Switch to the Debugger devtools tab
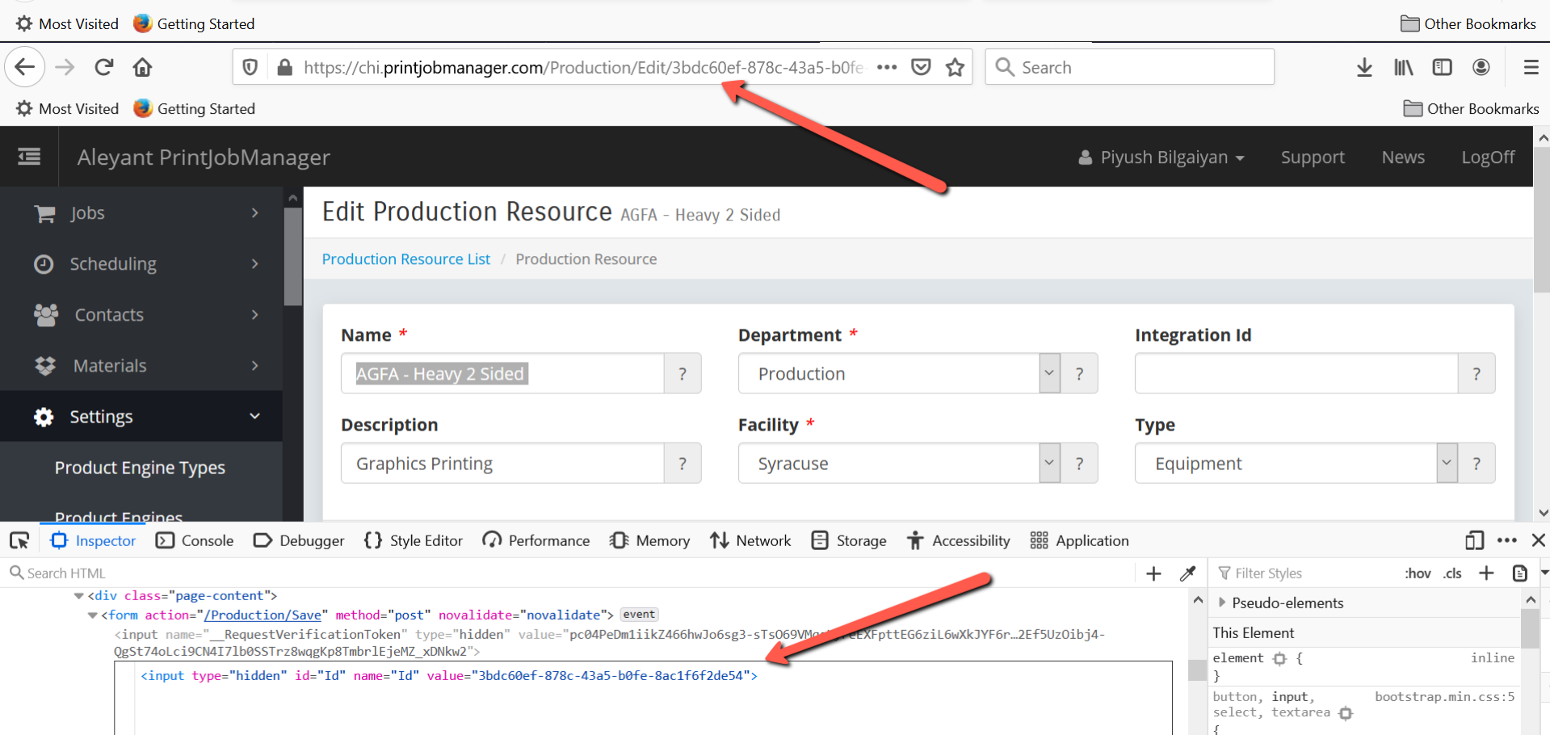This screenshot has height=735, width=1550. [x=299, y=540]
